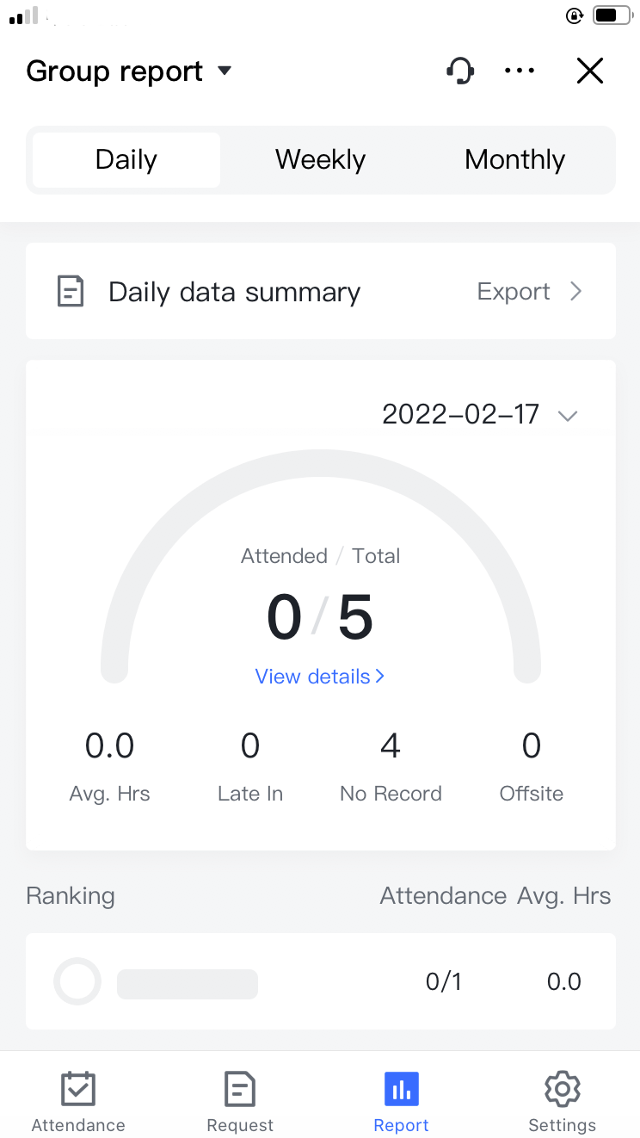Switch to the Weekly tab

point(320,160)
